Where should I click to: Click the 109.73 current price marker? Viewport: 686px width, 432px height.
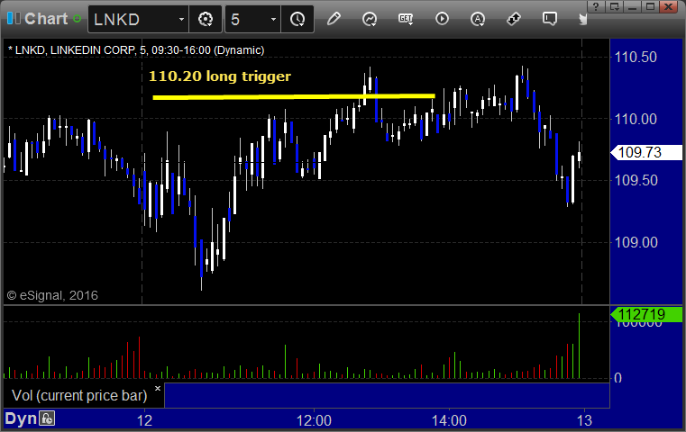click(646, 152)
